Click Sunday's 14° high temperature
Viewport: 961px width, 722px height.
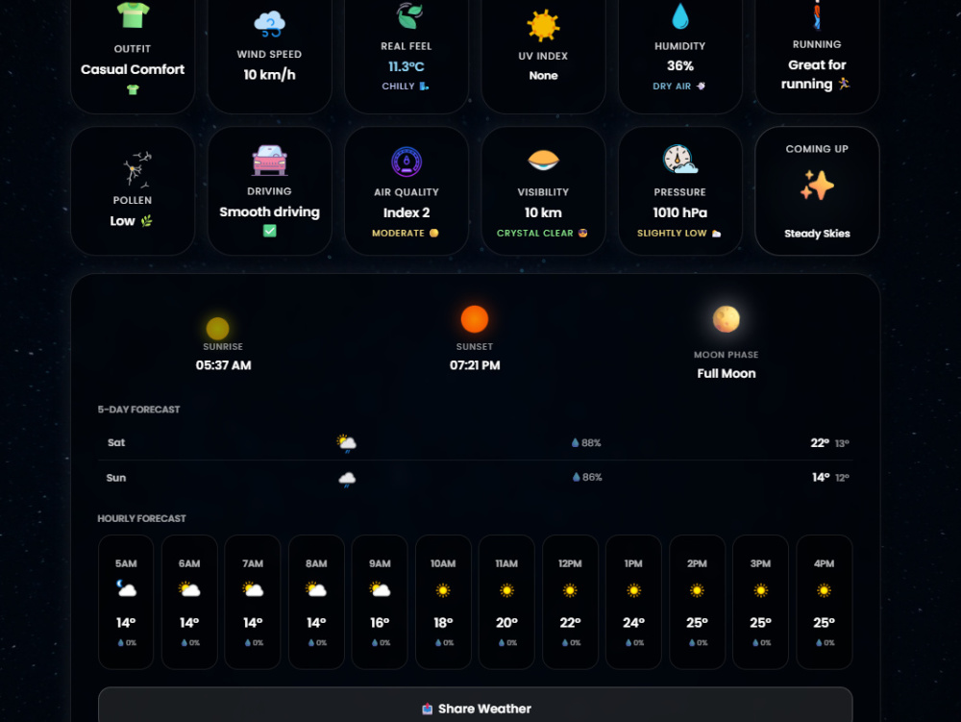pyautogui.click(x=822, y=477)
